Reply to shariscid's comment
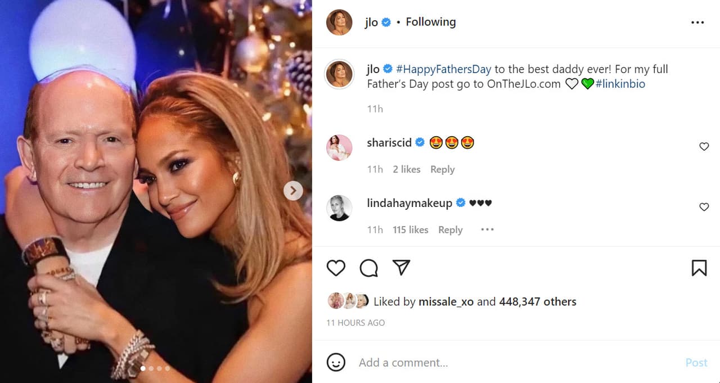Viewport: 720px width, 383px height. [x=442, y=169]
